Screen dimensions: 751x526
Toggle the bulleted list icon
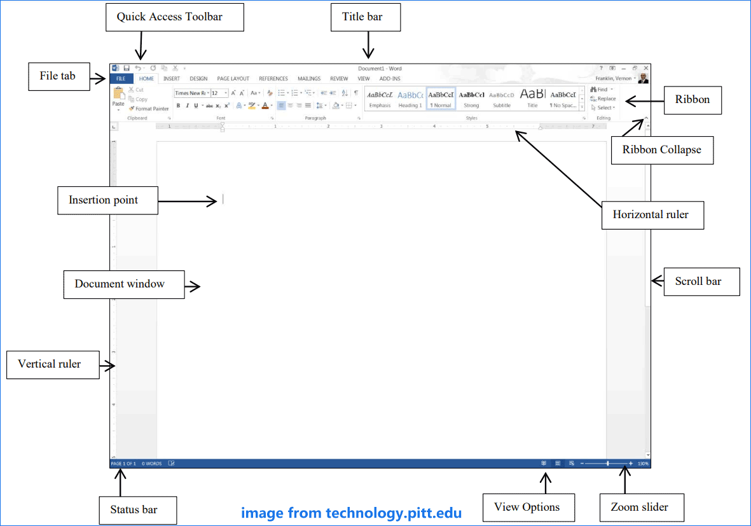click(283, 92)
